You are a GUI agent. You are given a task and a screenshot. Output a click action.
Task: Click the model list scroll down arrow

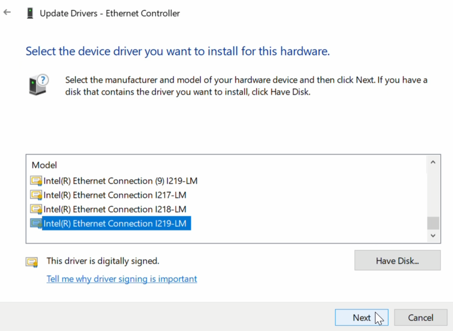tap(433, 236)
